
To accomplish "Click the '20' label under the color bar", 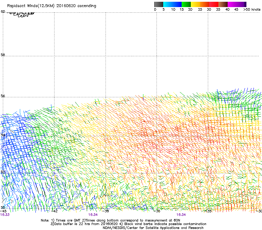I will pyautogui.click(x=190, y=10).
